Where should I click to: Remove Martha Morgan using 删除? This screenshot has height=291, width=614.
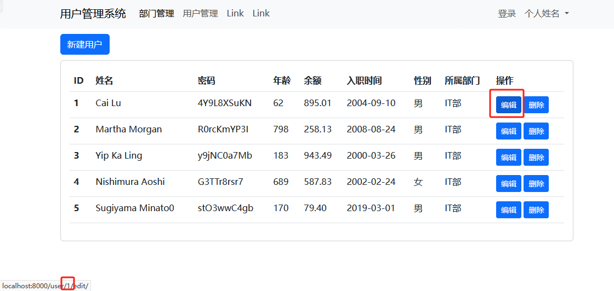(x=536, y=131)
